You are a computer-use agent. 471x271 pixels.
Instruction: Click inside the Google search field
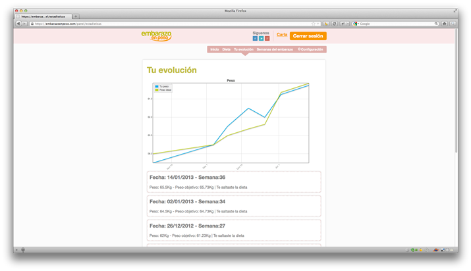(397, 24)
